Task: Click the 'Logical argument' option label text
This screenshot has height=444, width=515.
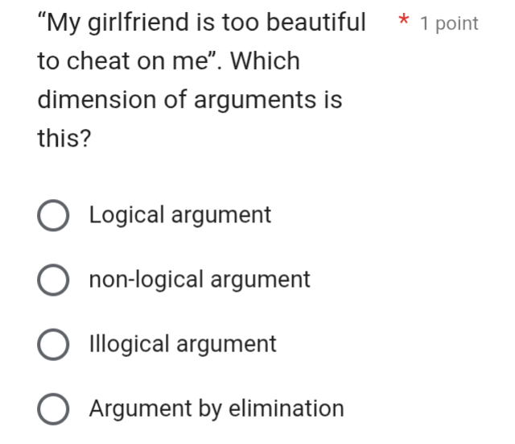Action: point(180,215)
